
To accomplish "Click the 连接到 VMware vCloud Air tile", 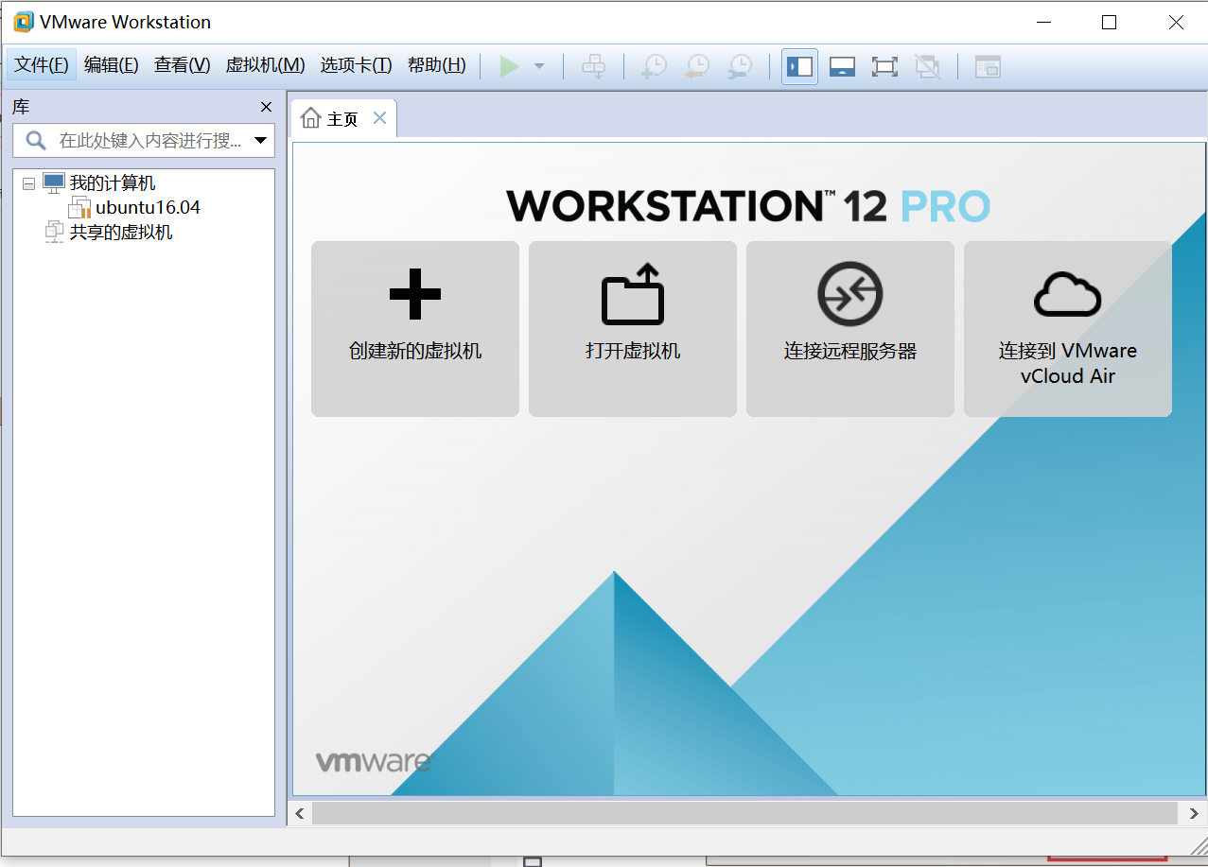I will click(1068, 329).
